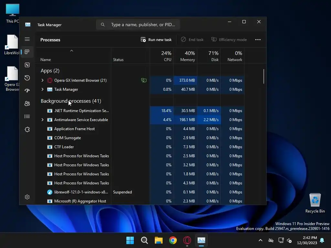The height and width of the screenshot is (248, 331).
Task: Select This PC desktop icon
Action: click(x=13, y=13)
